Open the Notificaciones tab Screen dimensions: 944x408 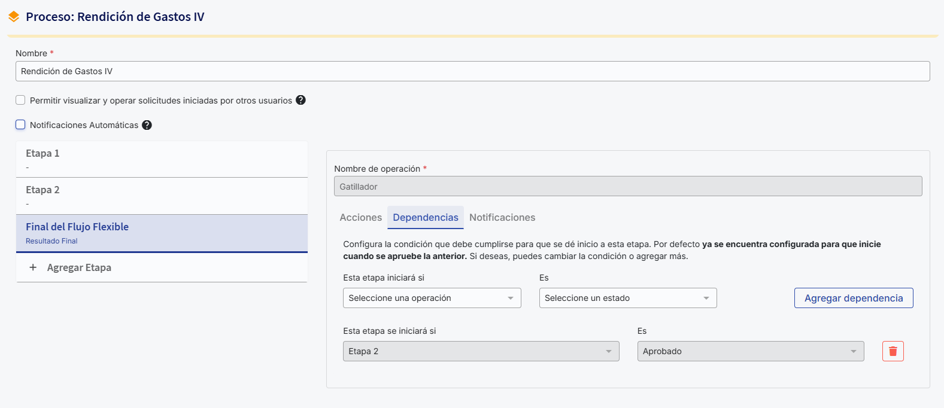[x=502, y=217]
